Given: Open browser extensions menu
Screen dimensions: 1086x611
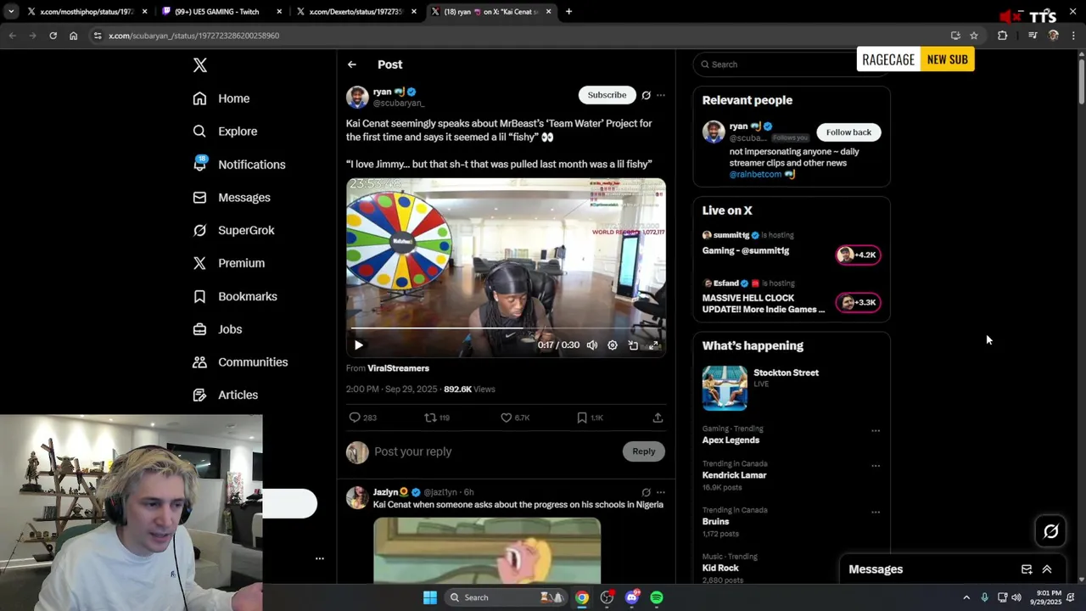Looking at the screenshot, I should click(1003, 36).
